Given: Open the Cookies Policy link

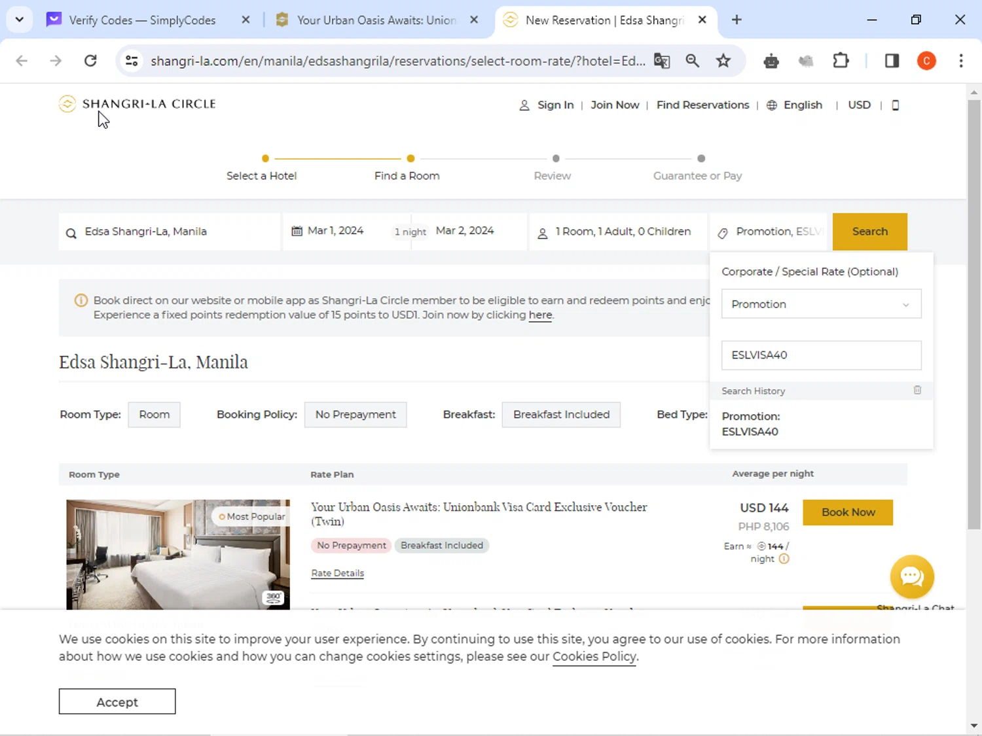Looking at the screenshot, I should (594, 657).
